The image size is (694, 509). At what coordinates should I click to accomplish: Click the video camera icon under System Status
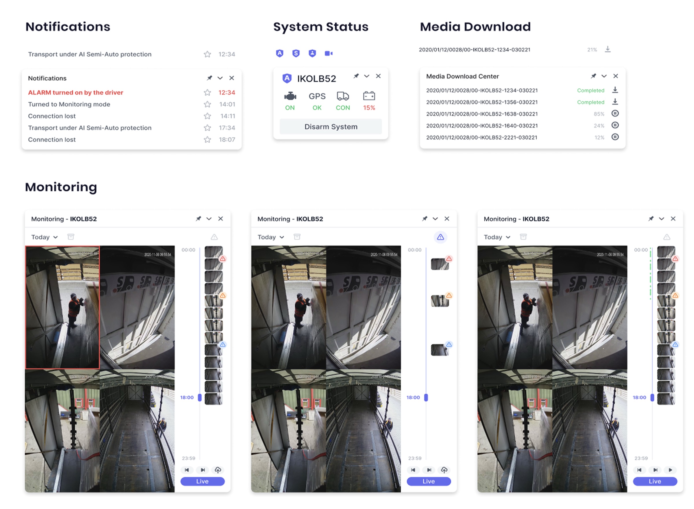328,53
